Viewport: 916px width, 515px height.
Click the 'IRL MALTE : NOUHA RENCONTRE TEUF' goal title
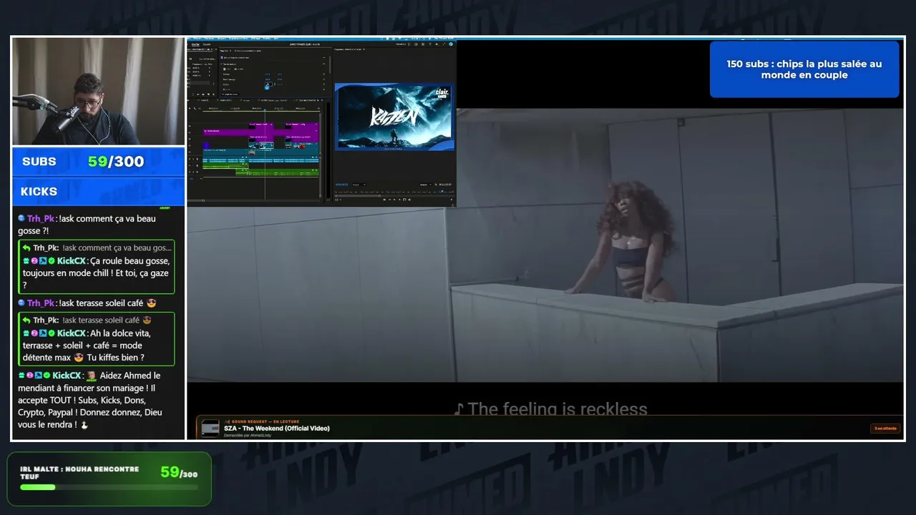(x=79, y=473)
